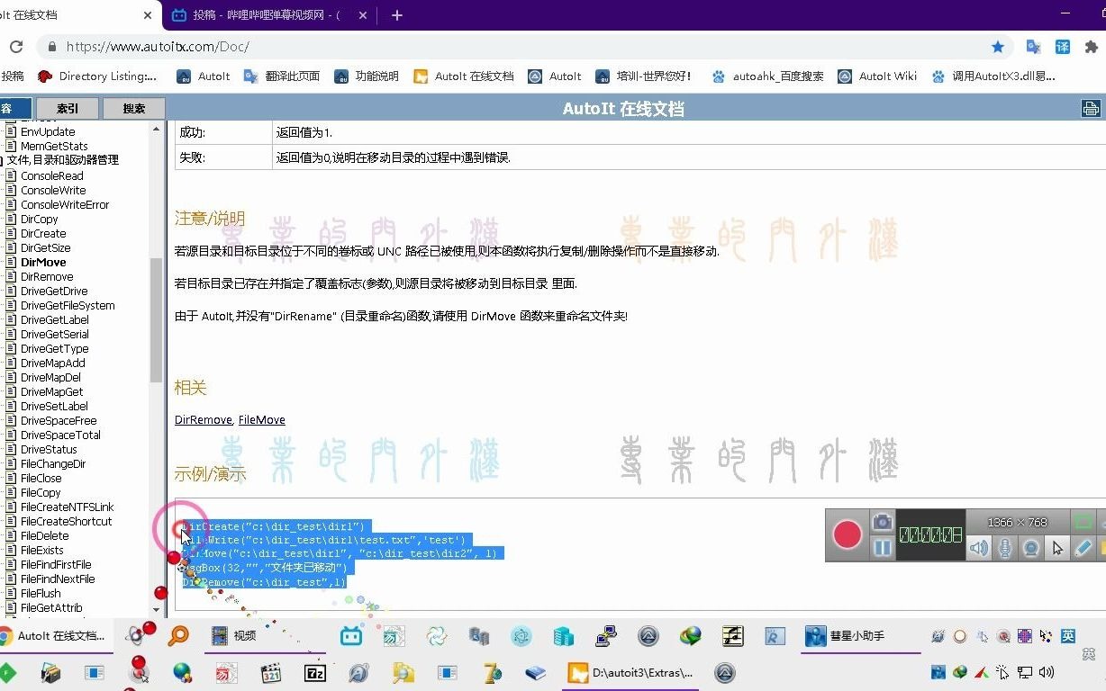This screenshot has width=1106, height=691.
Task: Mute the speaker audio in the recorder
Action: click(978, 547)
